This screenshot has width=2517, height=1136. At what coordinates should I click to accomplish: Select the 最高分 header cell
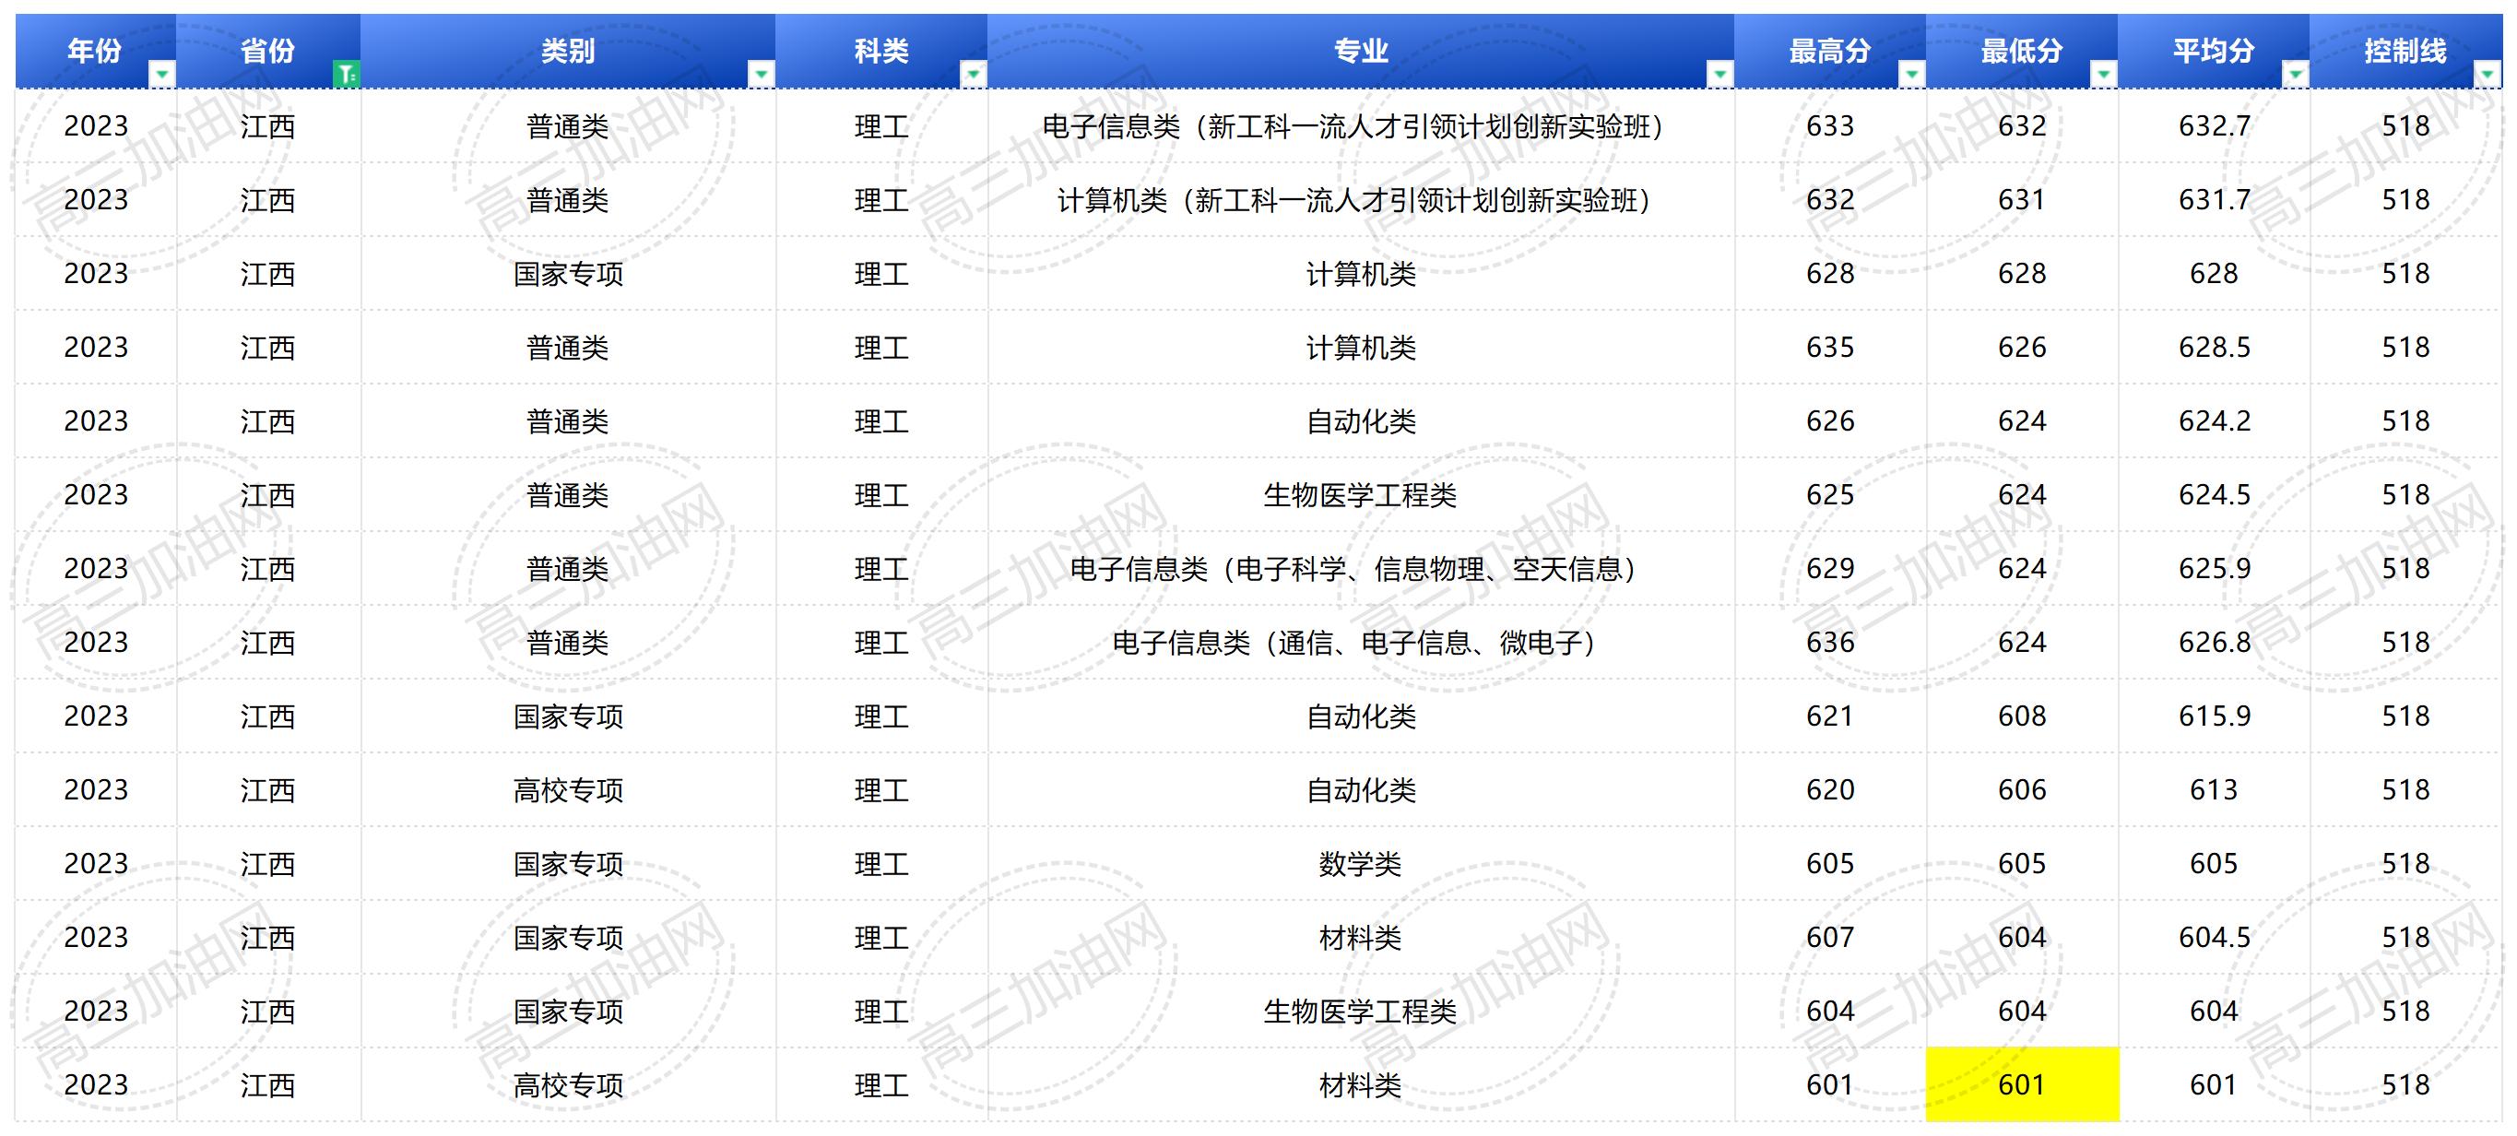pos(1830,51)
